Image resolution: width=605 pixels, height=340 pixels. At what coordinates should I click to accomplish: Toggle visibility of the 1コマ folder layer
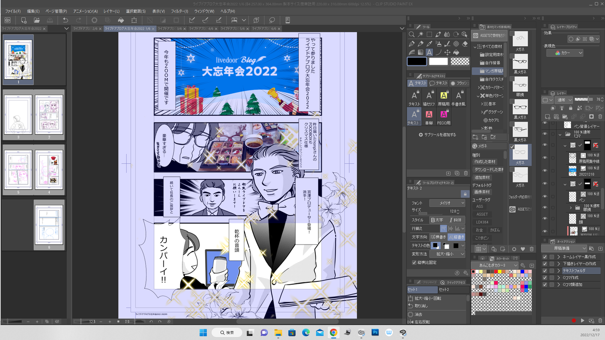545,134
